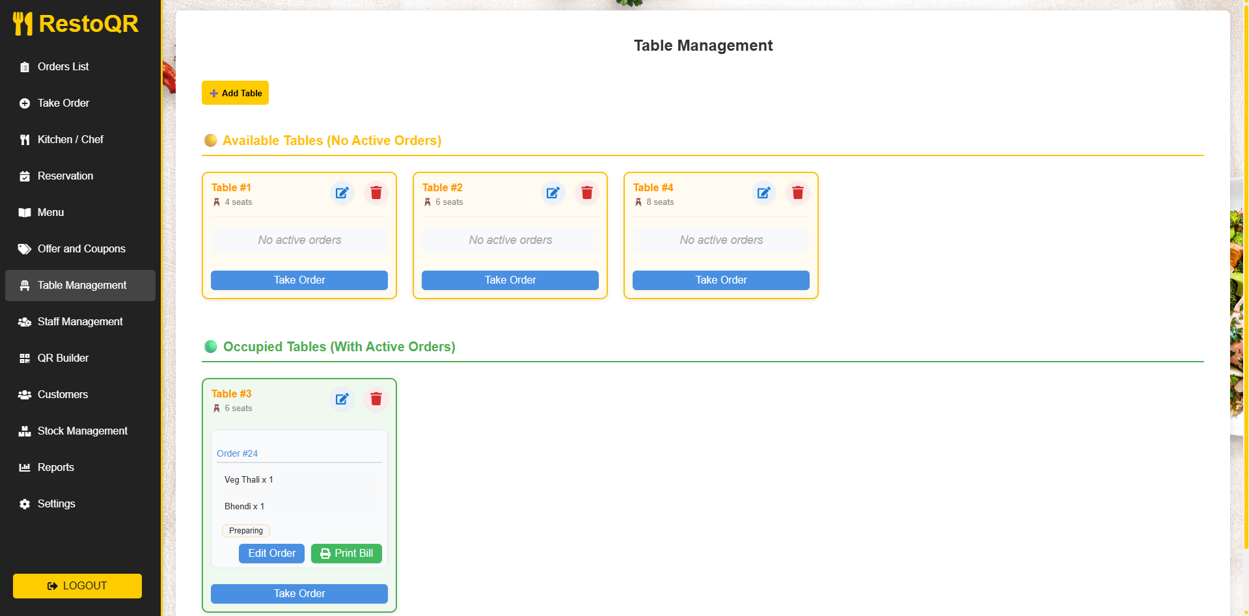The image size is (1249, 616).
Task: Delete Table #1 using trash icon
Action: tap(376, 193)
